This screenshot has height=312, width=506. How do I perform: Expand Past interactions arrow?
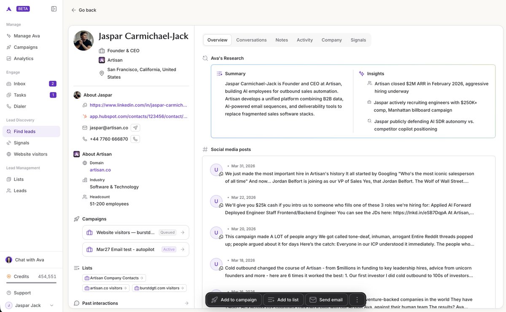tap(186, 303)
